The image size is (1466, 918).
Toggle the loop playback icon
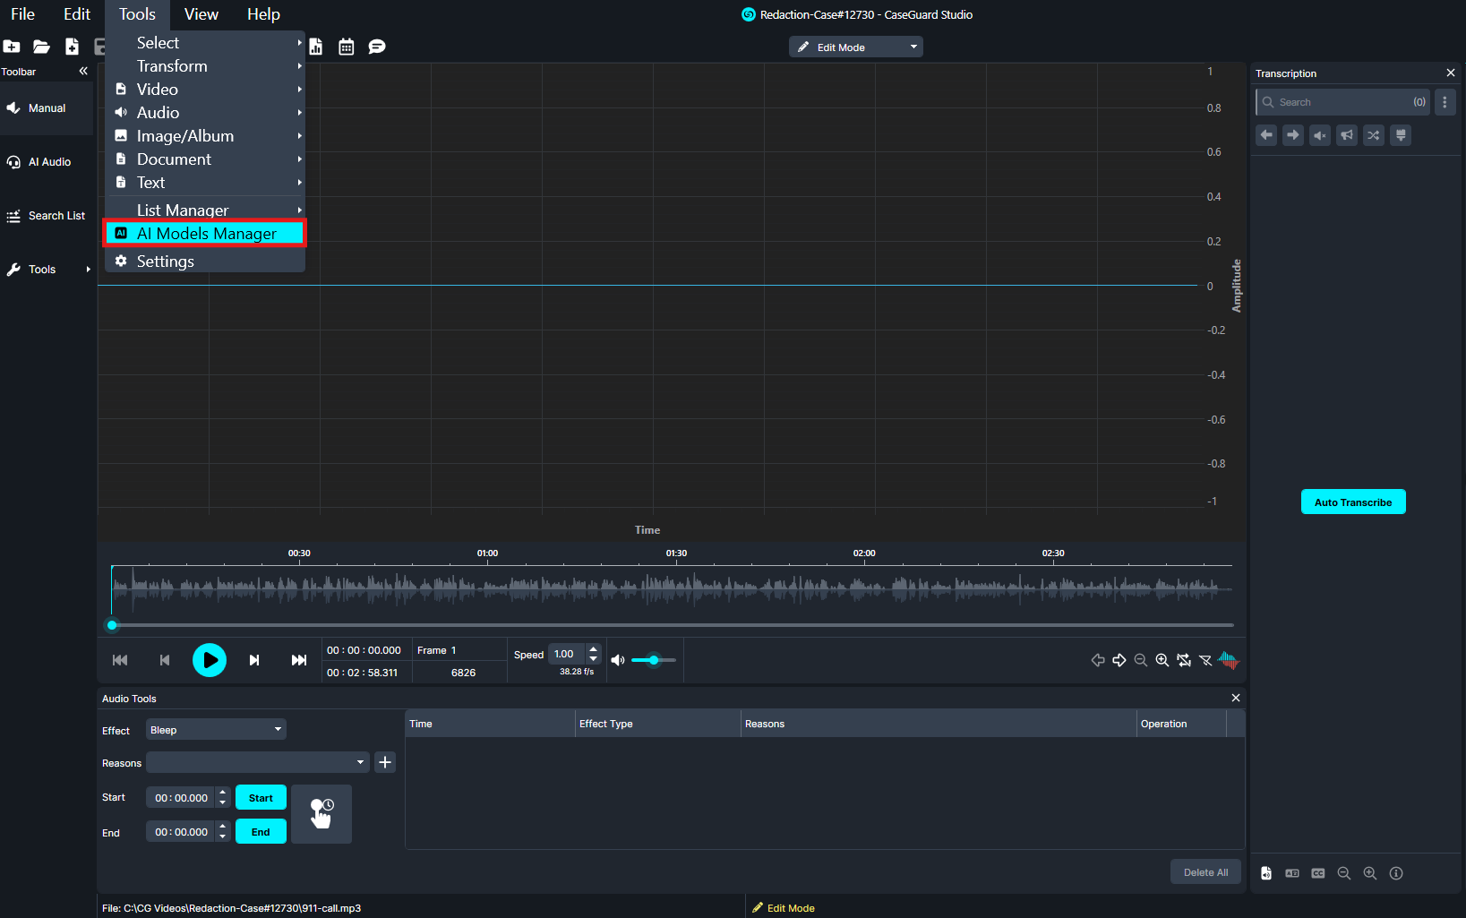point(1184,660)
